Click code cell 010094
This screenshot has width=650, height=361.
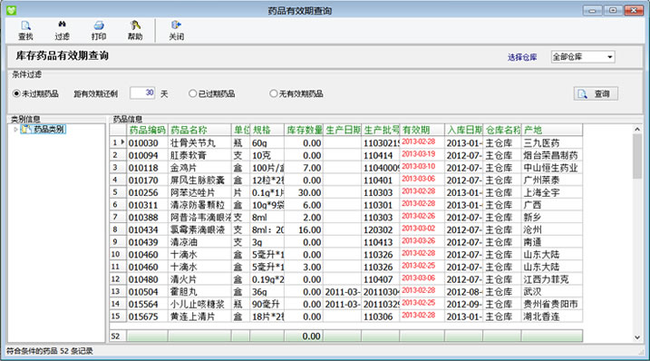point(147,156)
